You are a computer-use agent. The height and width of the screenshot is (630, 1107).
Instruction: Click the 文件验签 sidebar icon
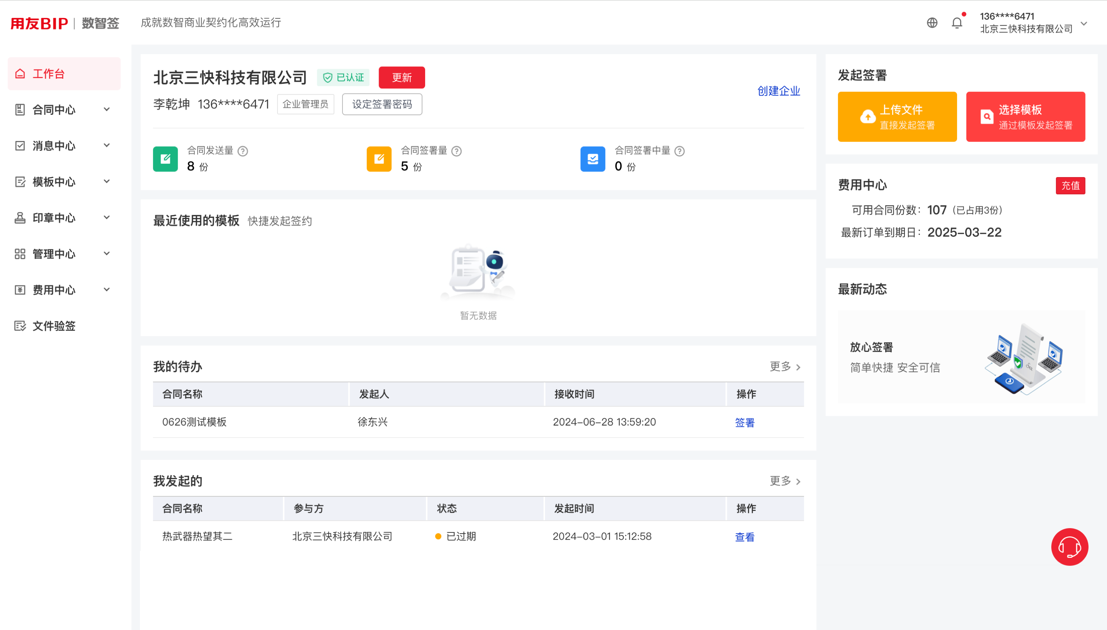click(20, 326)
